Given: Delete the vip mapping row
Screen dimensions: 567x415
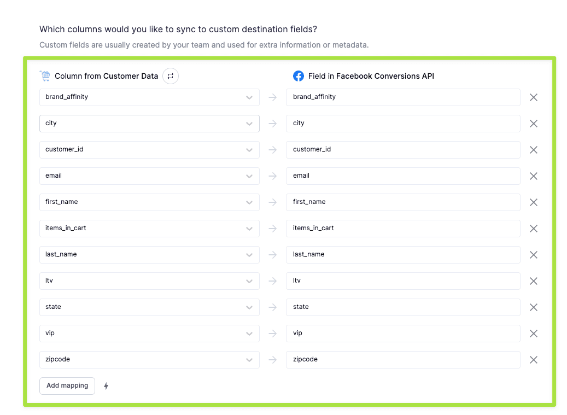Looking at the screenshot, I should point(534,334).
